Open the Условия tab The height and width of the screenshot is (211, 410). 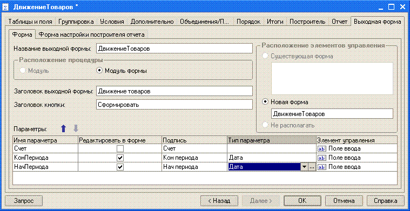(x=112, y=22)
